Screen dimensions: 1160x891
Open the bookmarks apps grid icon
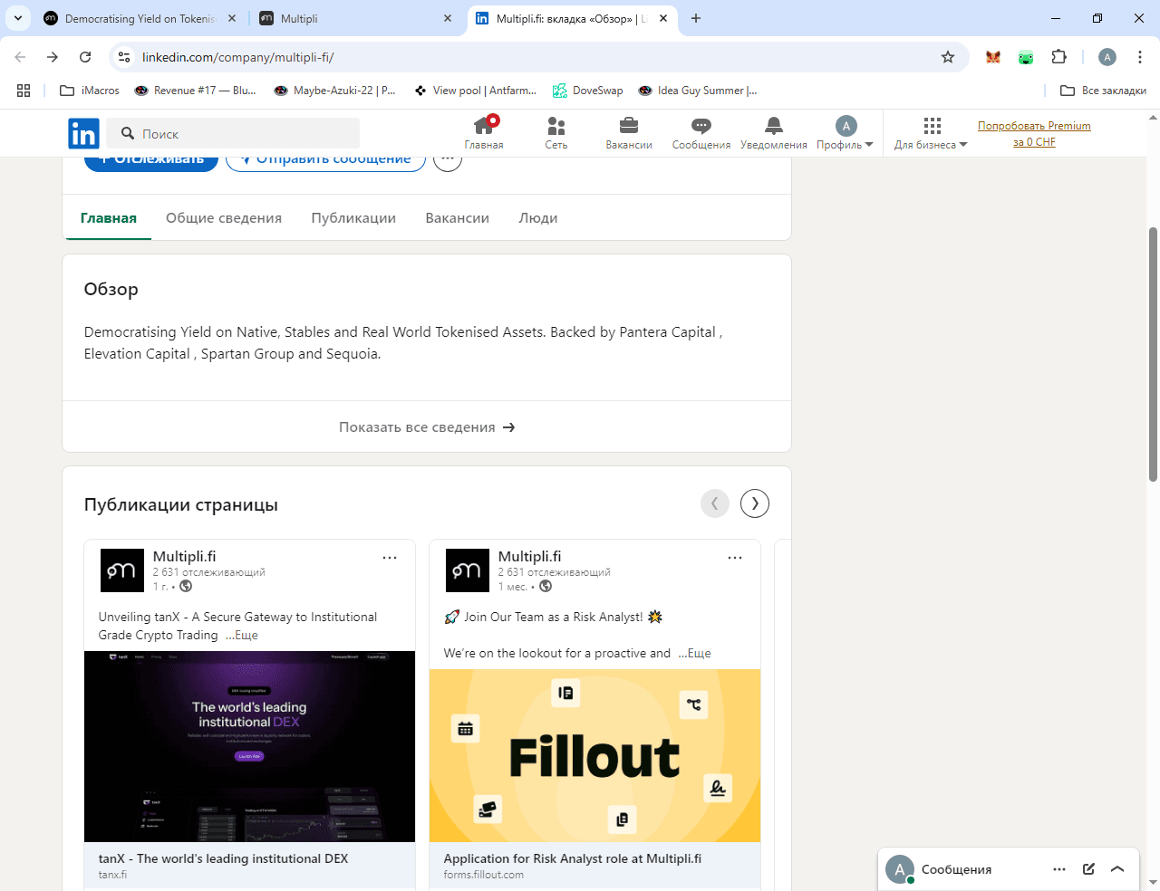point(24,91)
